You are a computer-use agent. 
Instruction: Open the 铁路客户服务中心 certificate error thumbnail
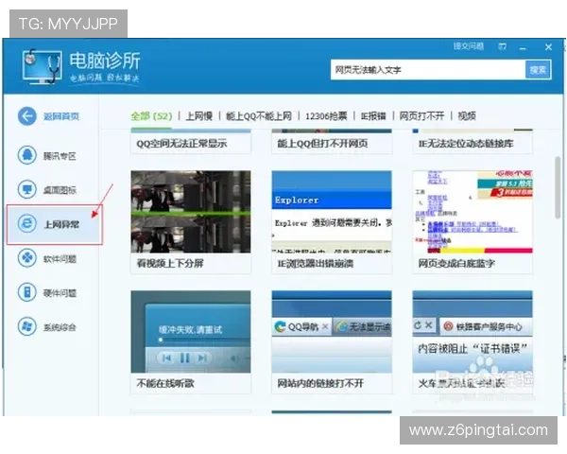(472, 331)
